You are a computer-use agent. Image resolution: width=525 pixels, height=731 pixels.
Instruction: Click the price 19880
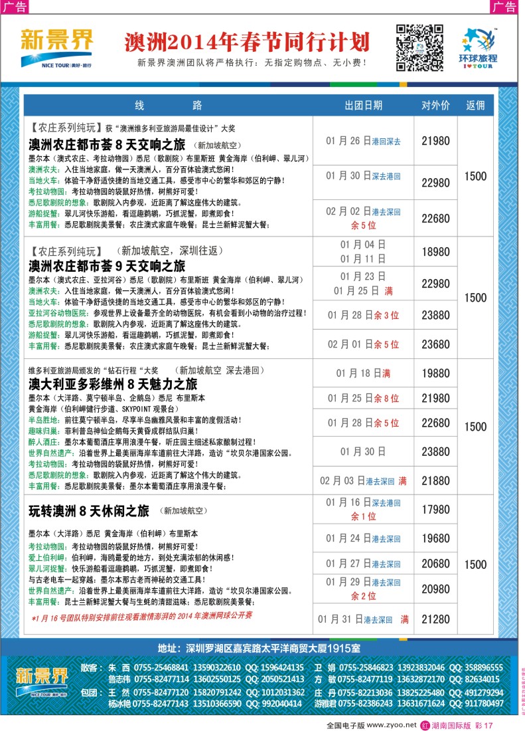click(435, 373)
